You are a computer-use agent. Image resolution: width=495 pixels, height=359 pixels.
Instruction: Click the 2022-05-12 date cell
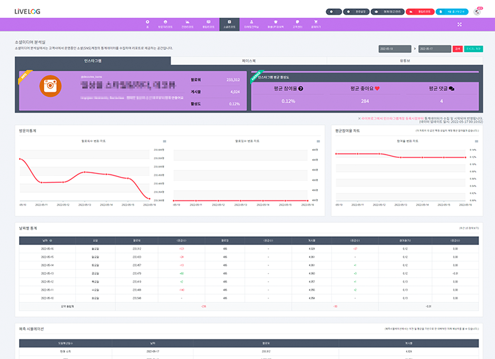pos(47,282)
